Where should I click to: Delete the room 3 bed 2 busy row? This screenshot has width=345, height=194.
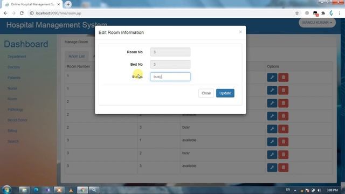pos(283,155)
